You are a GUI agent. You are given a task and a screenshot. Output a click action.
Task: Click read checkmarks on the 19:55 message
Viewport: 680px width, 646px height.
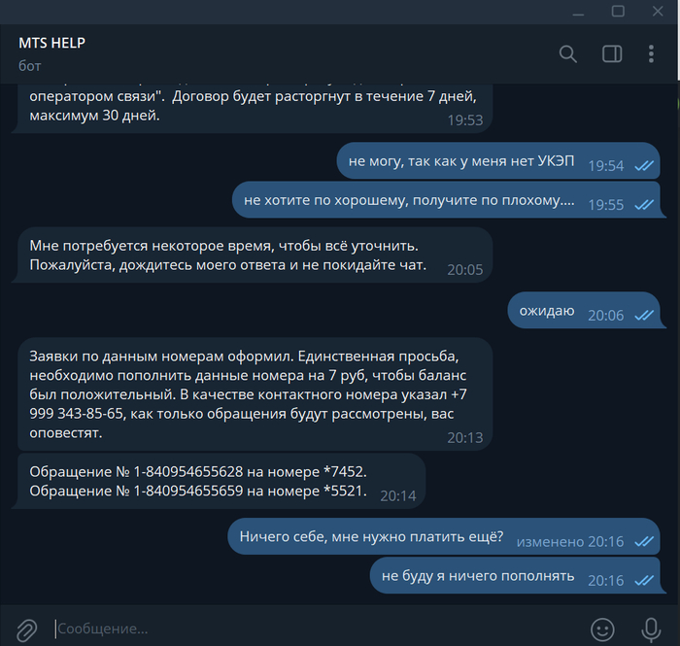tap(643, 205)
